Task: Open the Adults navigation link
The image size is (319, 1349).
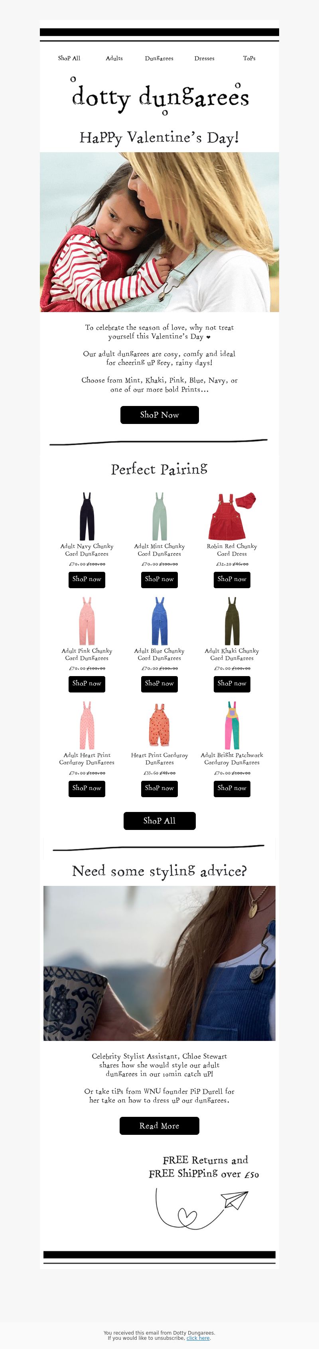Action: (114, 58)
